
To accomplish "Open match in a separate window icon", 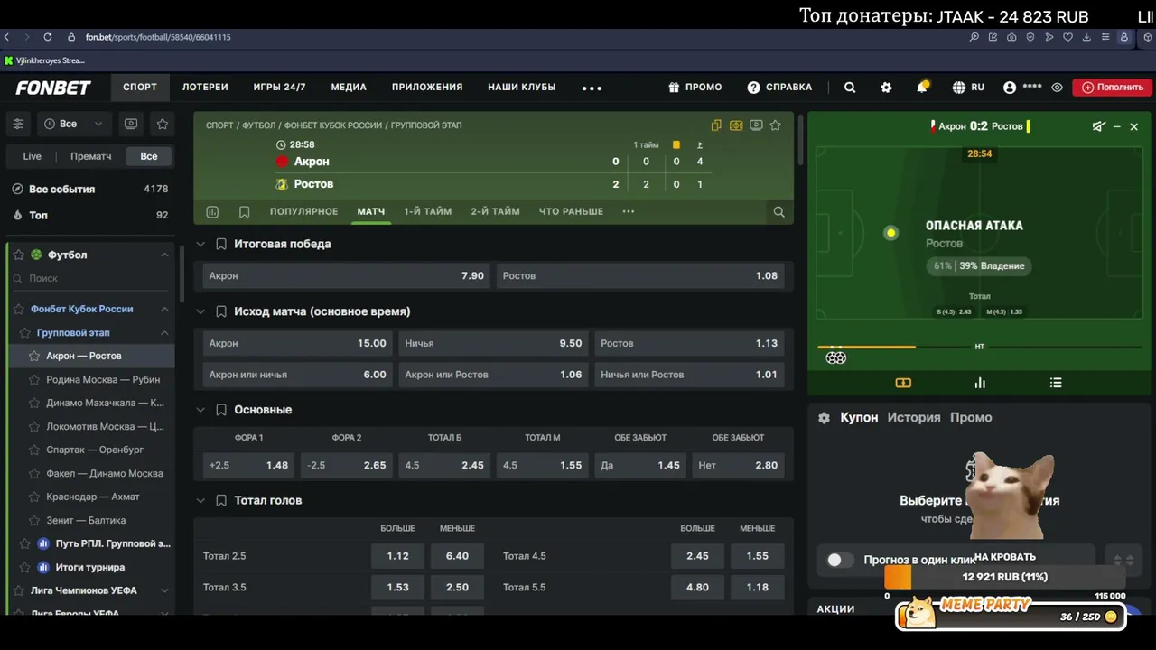I will click(716, 125).
